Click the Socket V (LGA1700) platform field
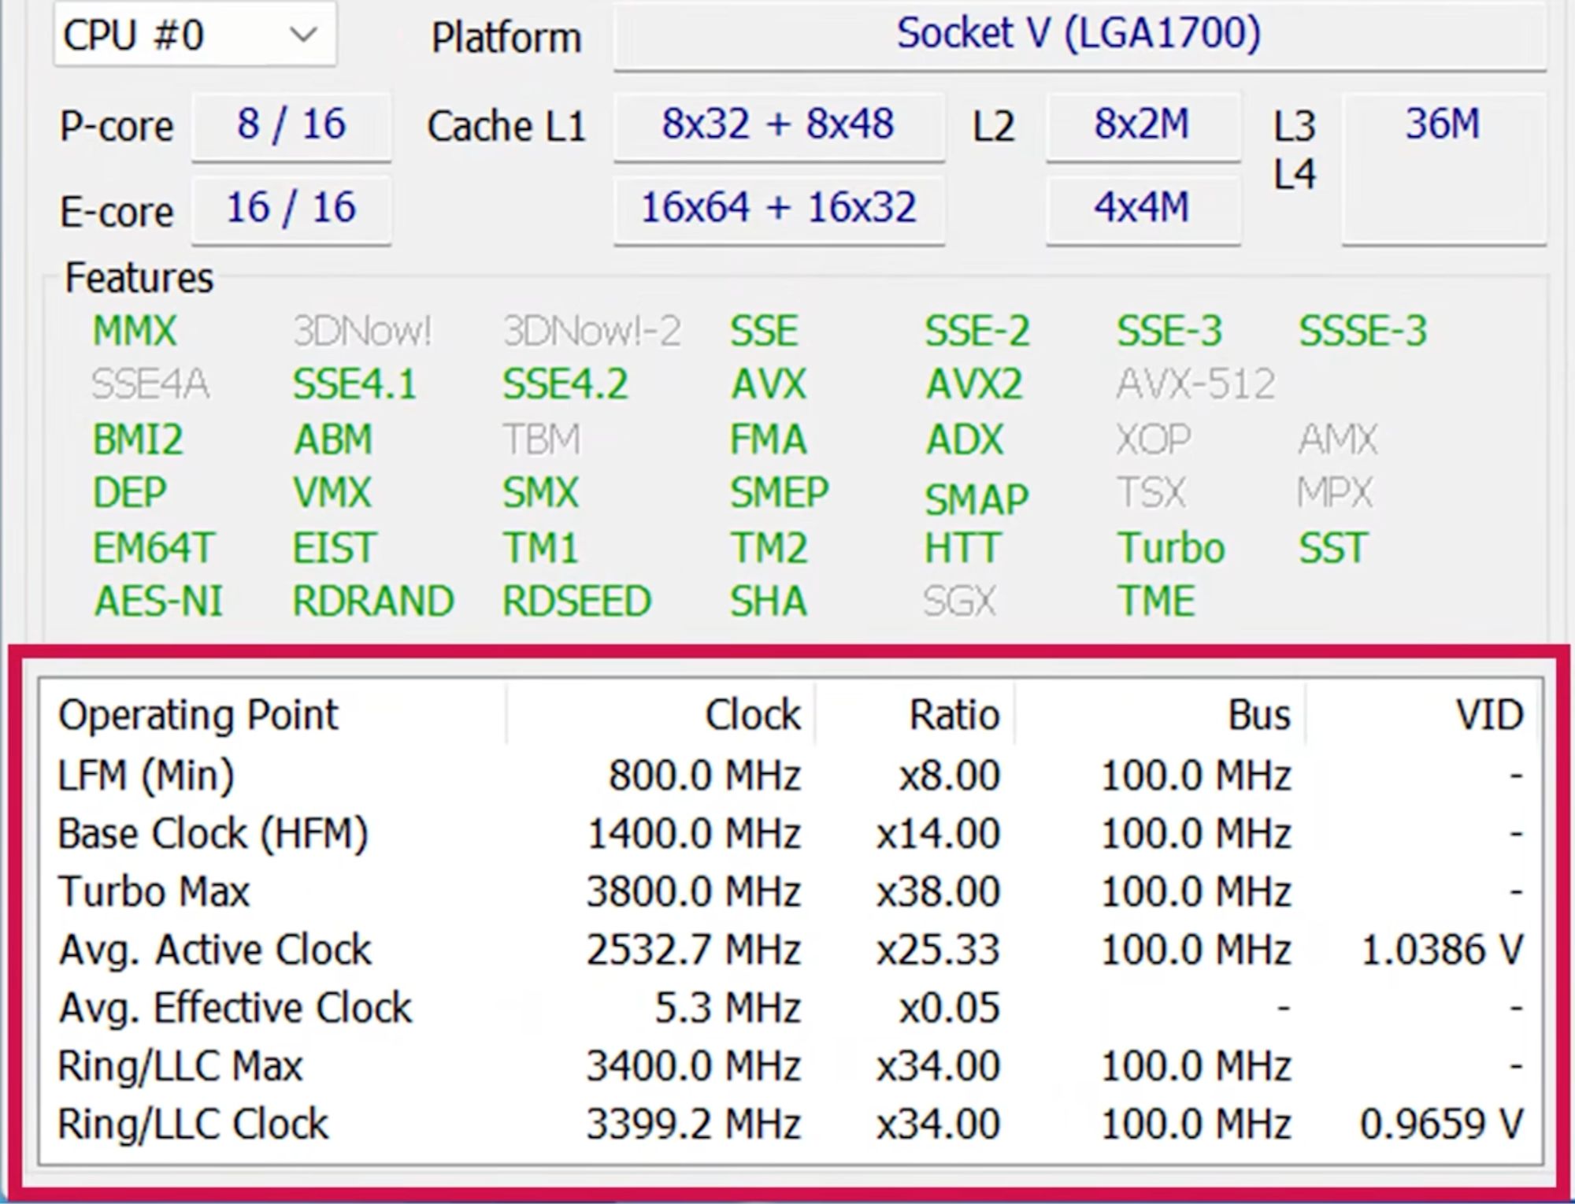 (1078, 35)
